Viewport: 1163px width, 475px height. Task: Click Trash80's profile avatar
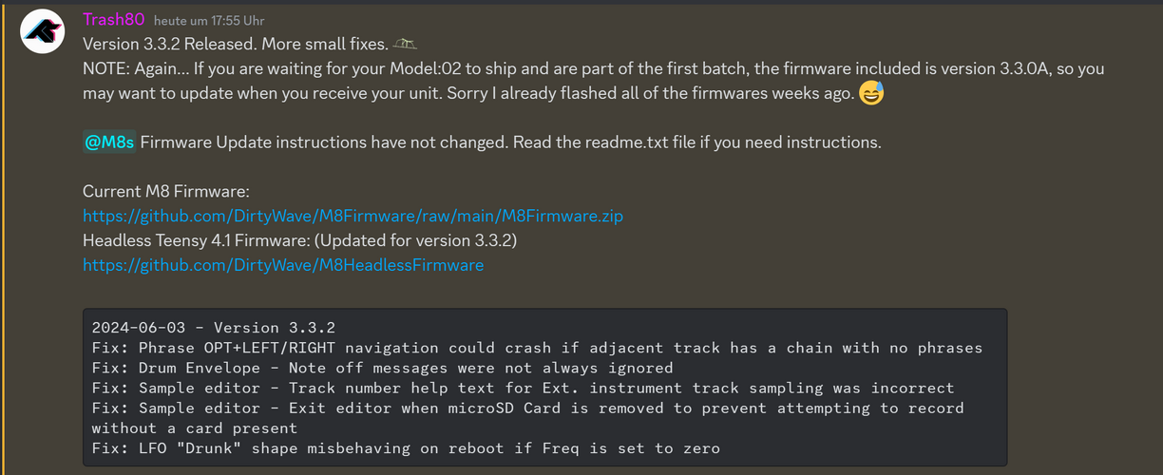[42, 32]
